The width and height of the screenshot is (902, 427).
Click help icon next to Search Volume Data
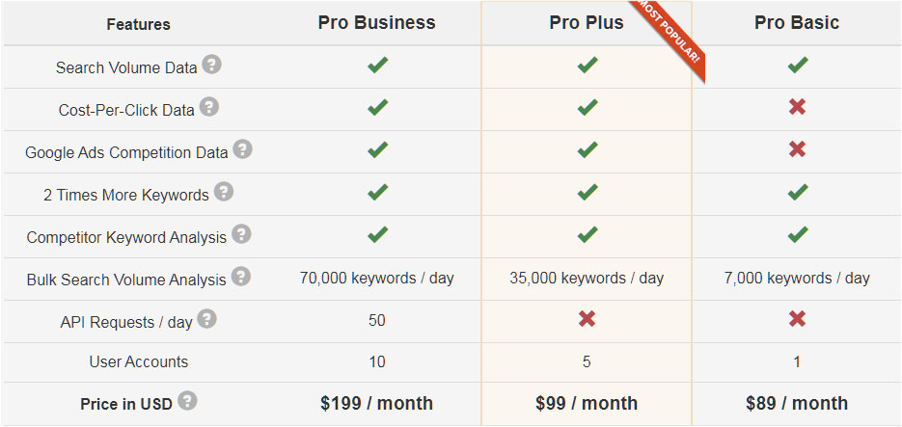click(x=211, y=65)
